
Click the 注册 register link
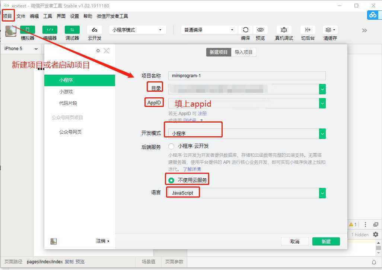click(202, 114)
